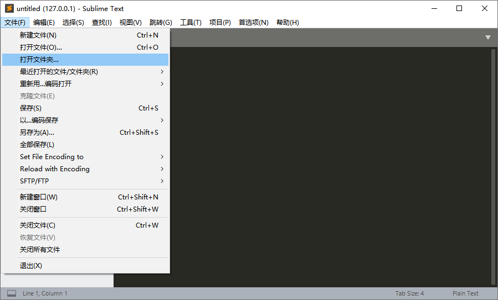The height and width of the screenshot is (300, 498).
Task: Choose 新建窗口(W) menu entry
Action: [x=85, y=197]
